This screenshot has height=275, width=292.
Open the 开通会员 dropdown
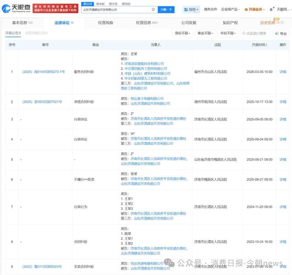point(255,9)
